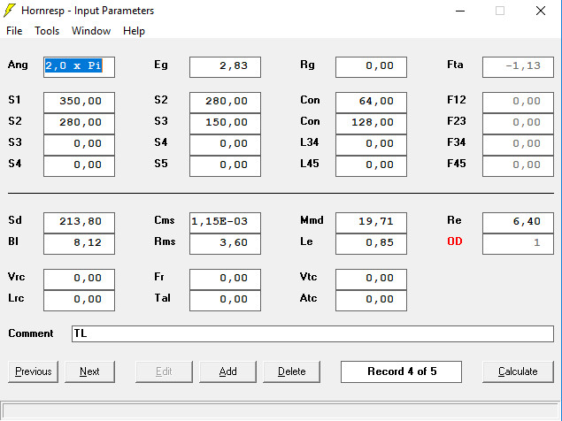This screenshot has height=421, width=562.
Task: Select the S3 field with 150,00
Action: pos(225,124)
